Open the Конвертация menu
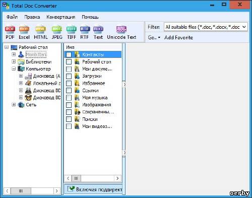 click(60, 17)
